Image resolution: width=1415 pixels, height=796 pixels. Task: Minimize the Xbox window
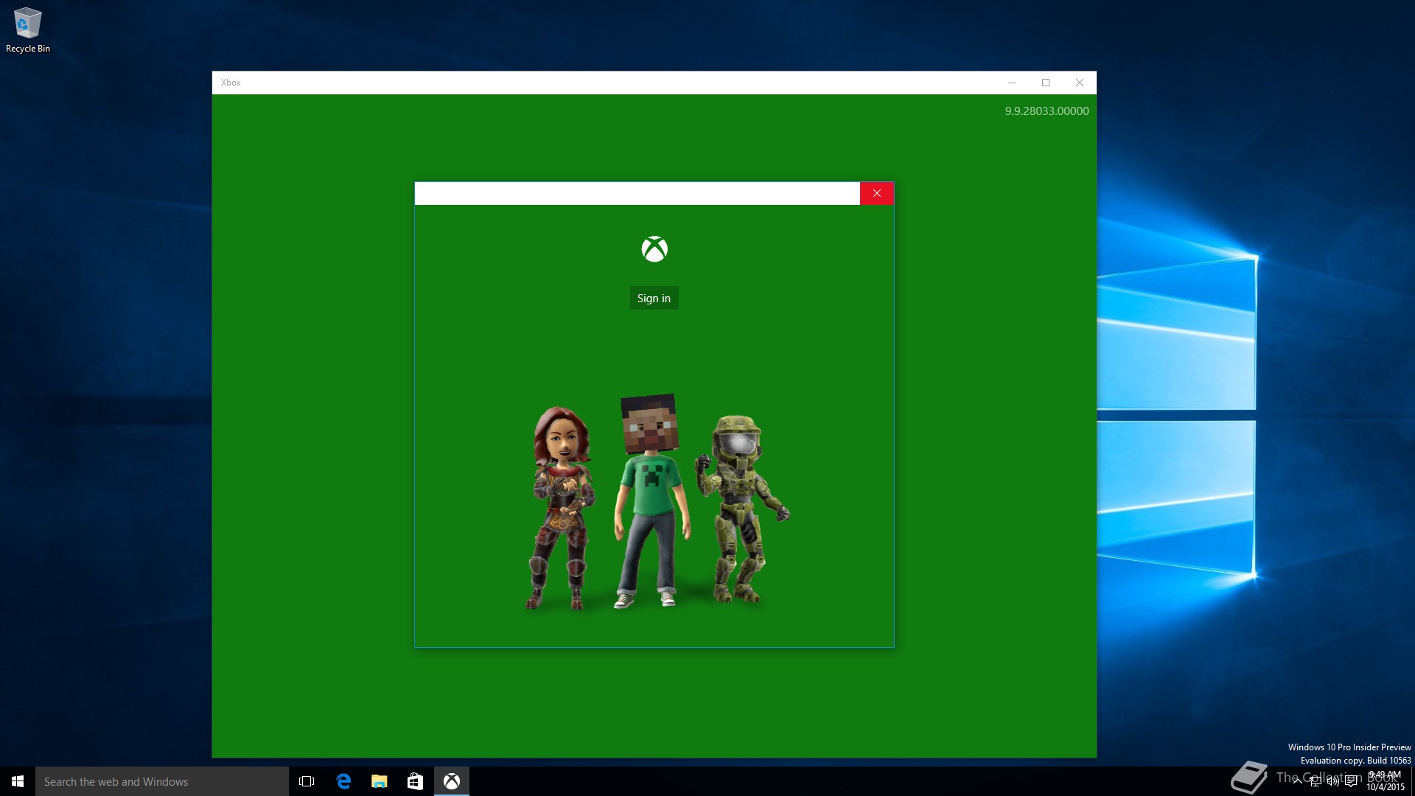tap(1012, 83)
